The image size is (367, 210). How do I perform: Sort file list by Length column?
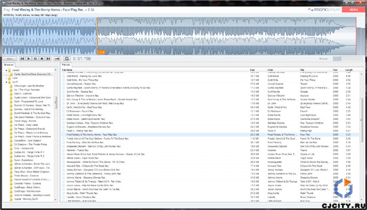(349, 70)
